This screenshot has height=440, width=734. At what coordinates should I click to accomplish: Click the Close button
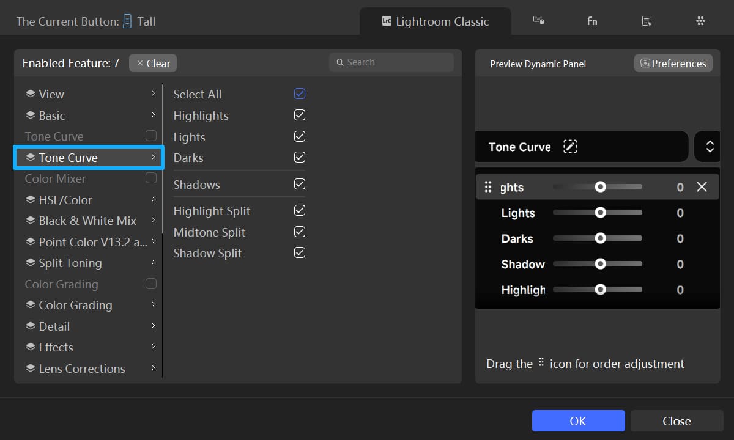(677, 421)
